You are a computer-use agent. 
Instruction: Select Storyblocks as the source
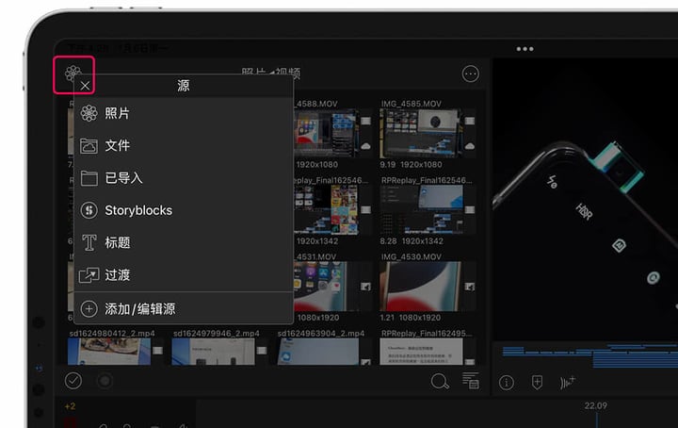(x=184, y=210)
